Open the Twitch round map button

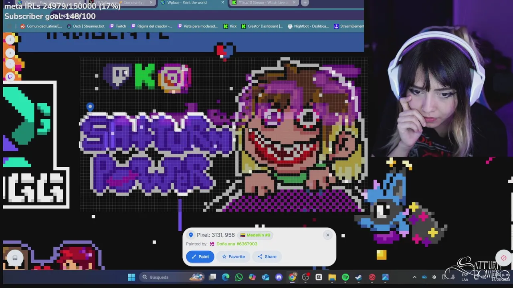(x=10, y=76)
